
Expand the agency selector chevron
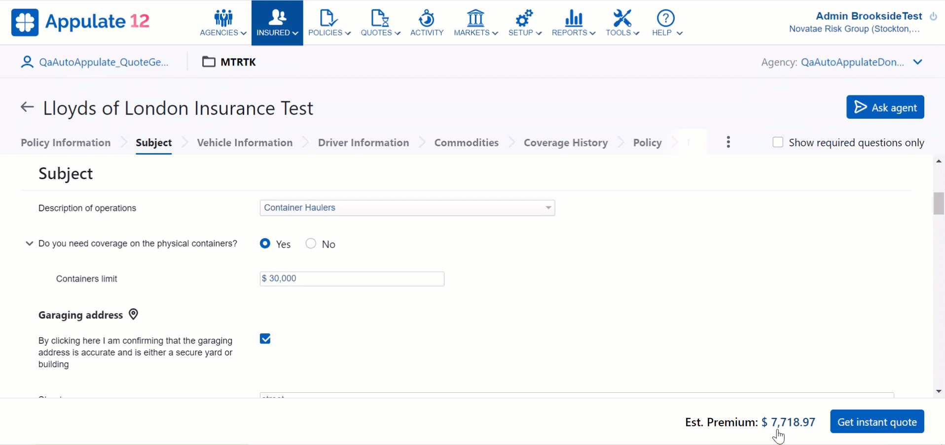point(917,62)
